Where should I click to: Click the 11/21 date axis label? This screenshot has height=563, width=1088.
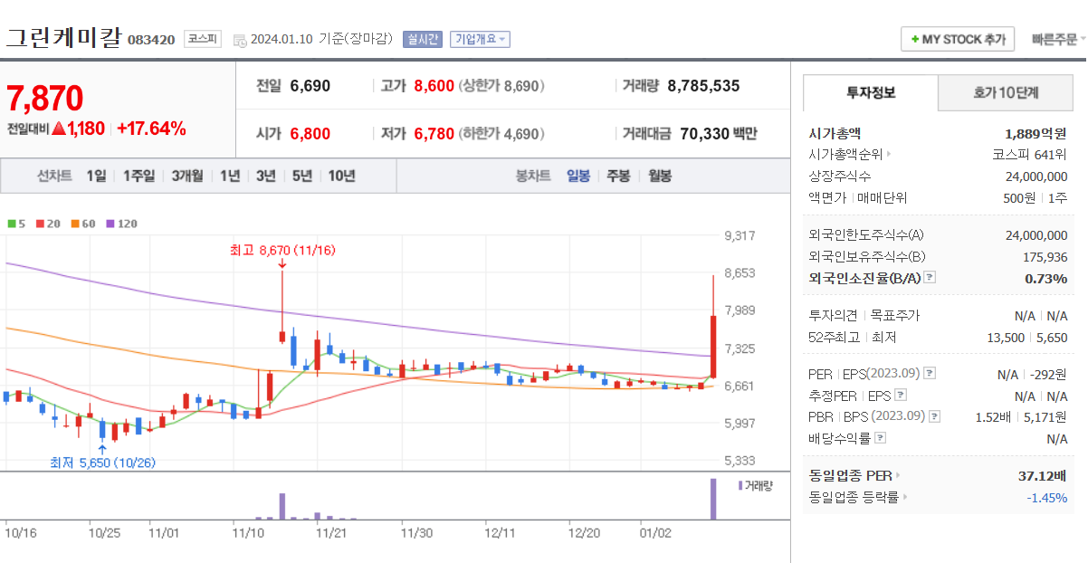point(331,533)
